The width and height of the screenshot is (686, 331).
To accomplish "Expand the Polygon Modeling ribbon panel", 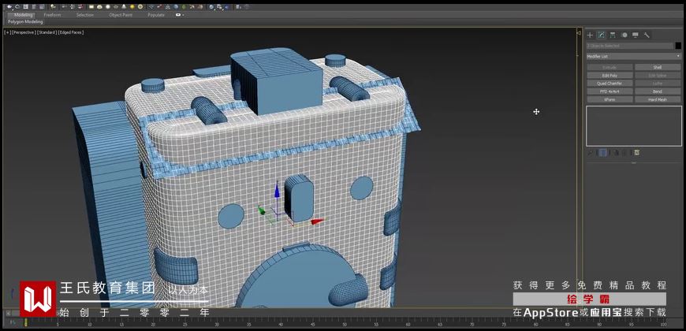I will 25,21.
